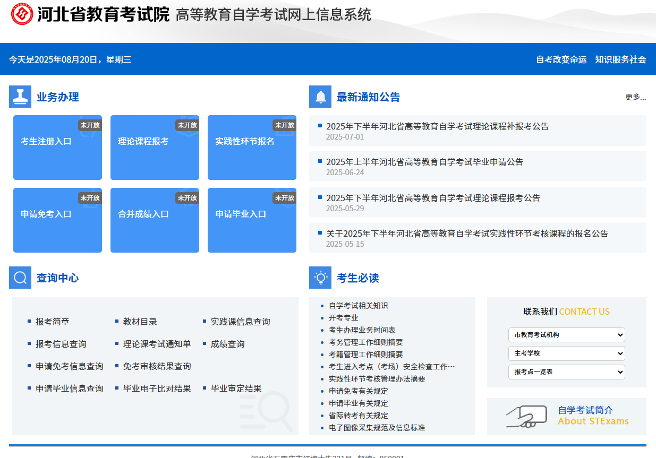Open the 申请免考有关规定 article

tap(359, 391)
